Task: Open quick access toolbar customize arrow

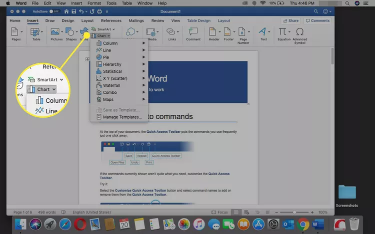Action: pos(107,11)
